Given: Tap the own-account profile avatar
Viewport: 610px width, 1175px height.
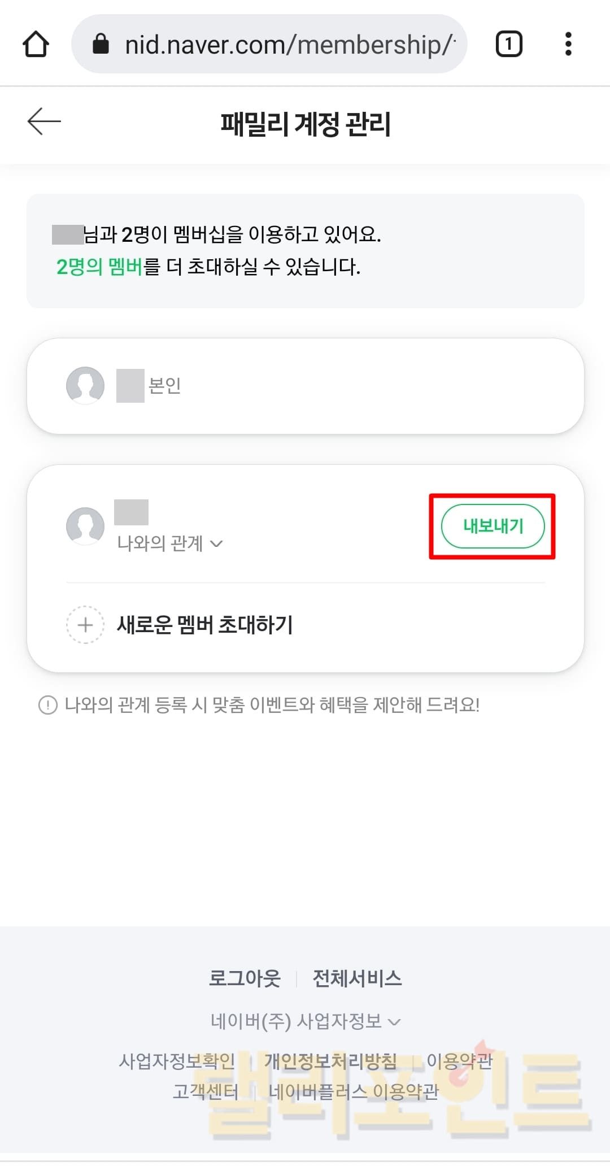Looking at the screenshot, I should (x=85, y=386).
